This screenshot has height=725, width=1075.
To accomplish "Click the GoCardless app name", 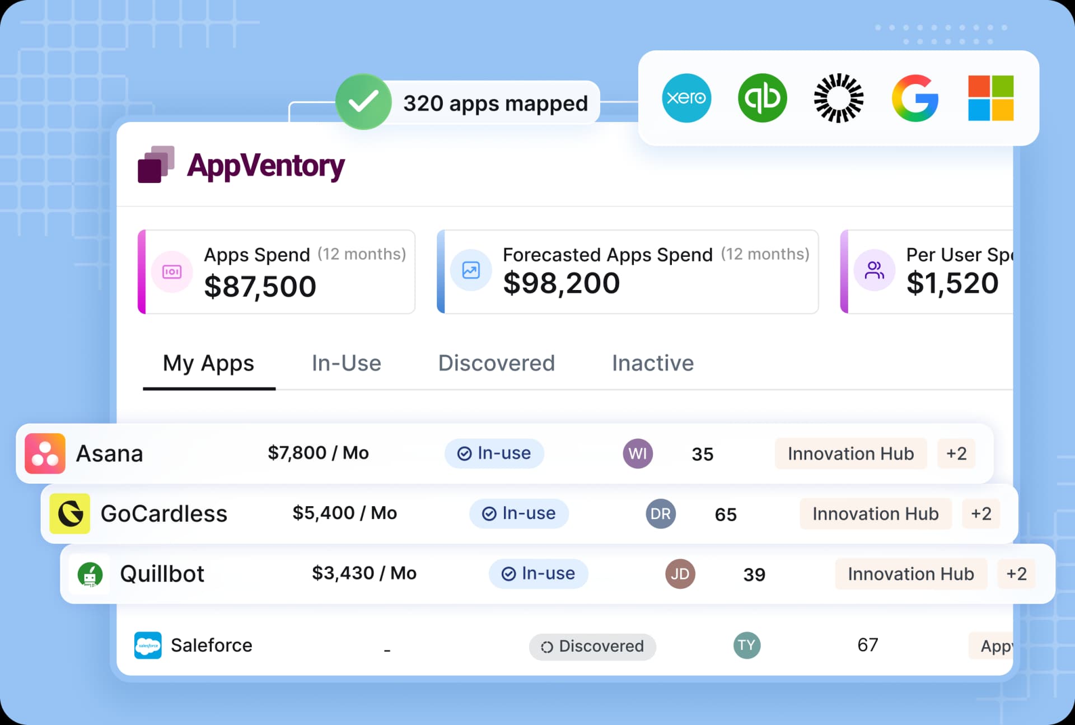I will coord(164,514).
